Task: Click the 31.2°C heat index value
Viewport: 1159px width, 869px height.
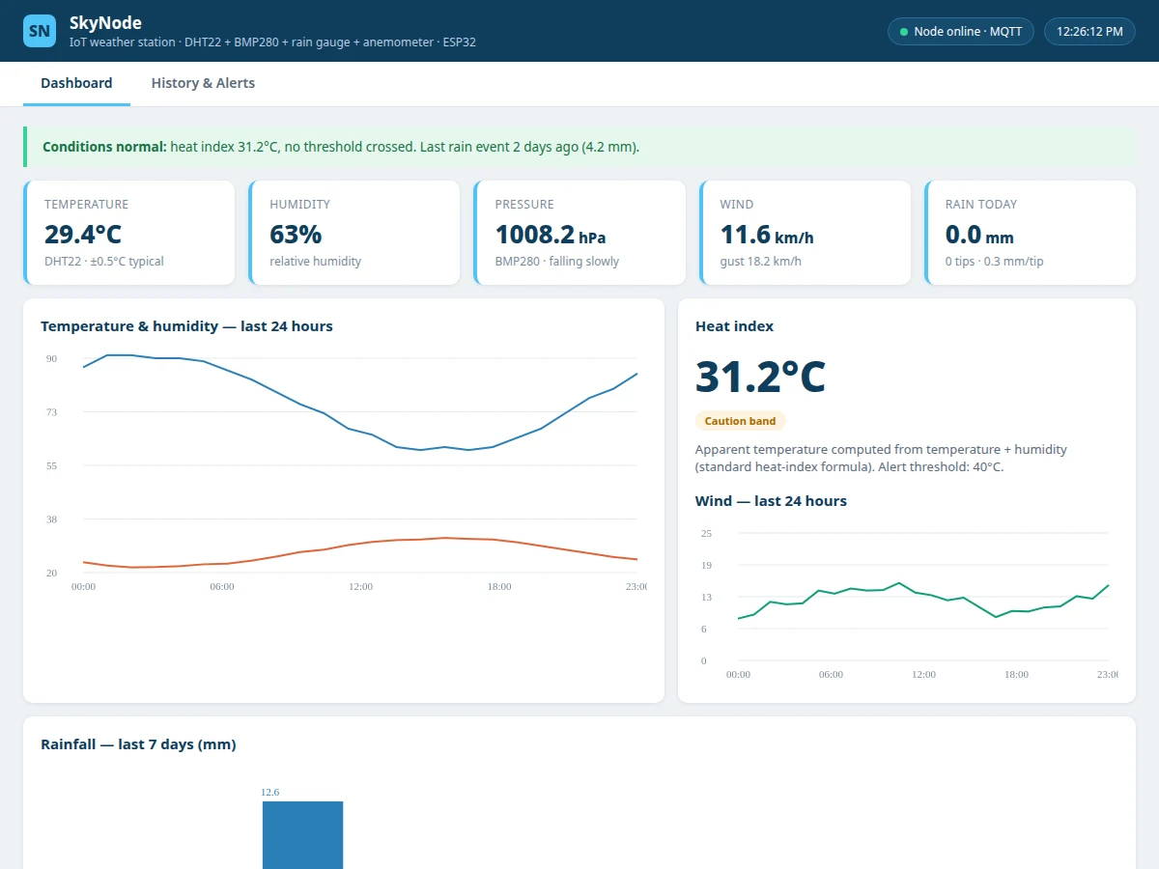Action: (760, 377)
